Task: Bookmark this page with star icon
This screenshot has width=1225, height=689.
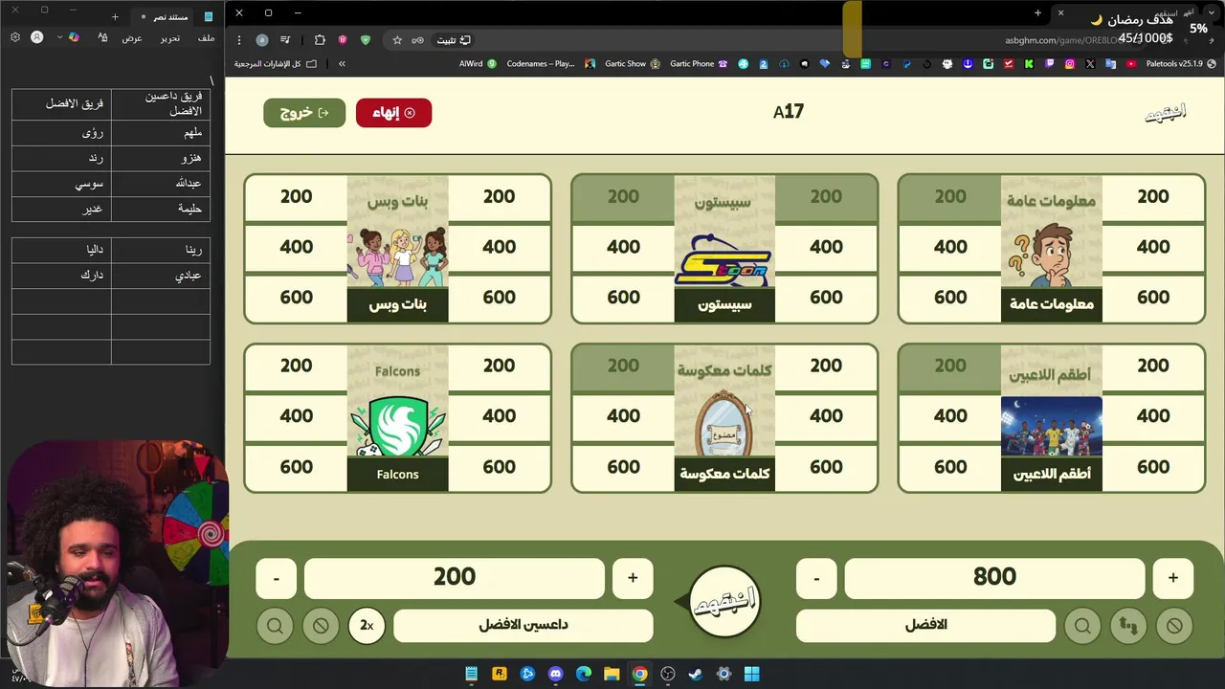Action: tap(397, 40)
